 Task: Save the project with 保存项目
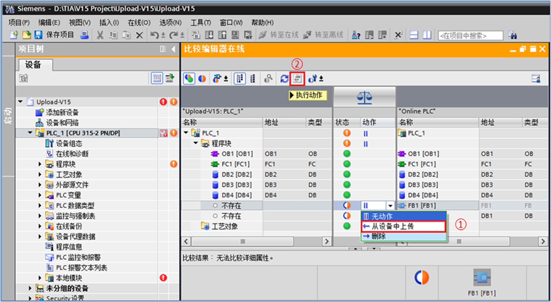click(55, 35)
